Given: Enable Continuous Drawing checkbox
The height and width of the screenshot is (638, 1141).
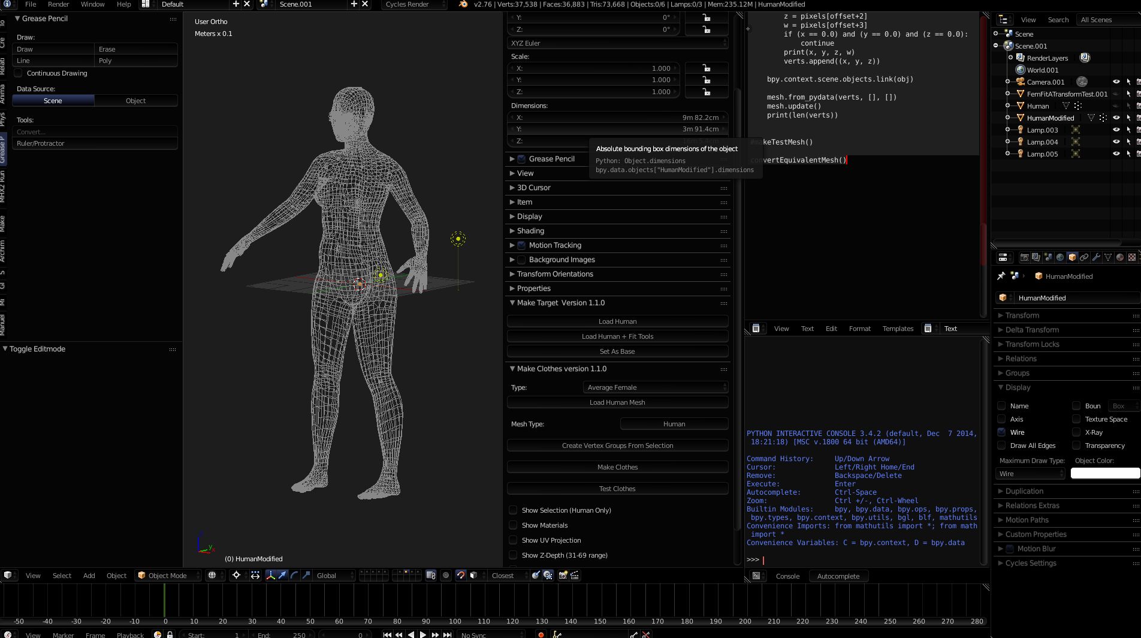Looking at the screenshot, I should tap(19, 73).
